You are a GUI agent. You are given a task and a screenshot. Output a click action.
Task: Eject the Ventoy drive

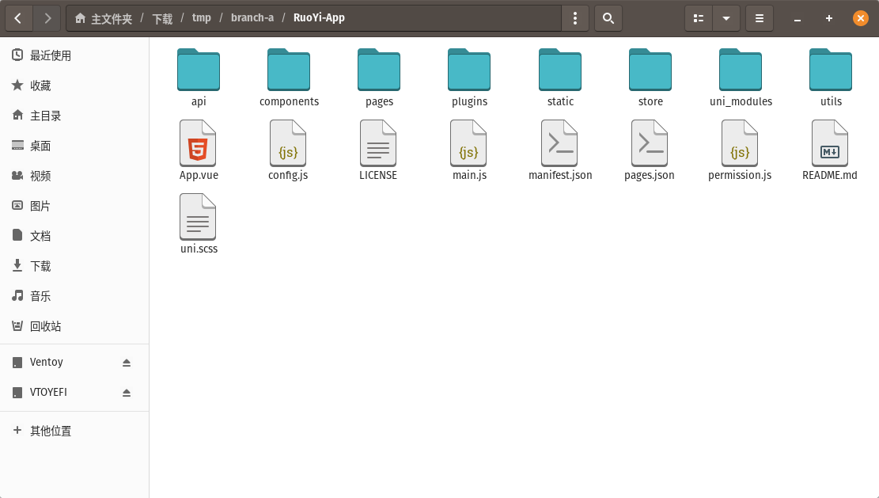point(127,363)
